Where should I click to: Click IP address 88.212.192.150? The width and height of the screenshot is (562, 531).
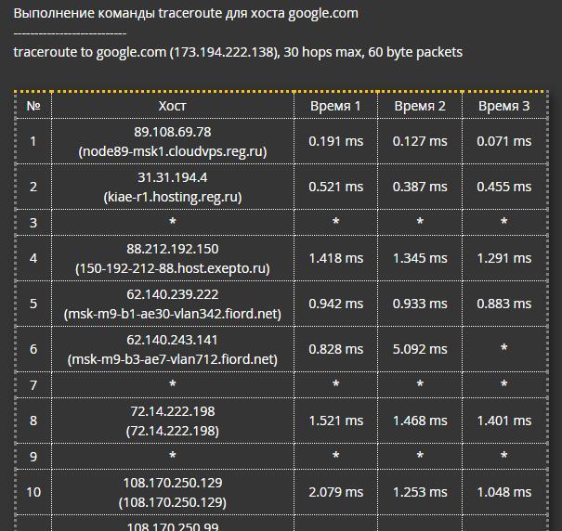click(x=173, y=249)
